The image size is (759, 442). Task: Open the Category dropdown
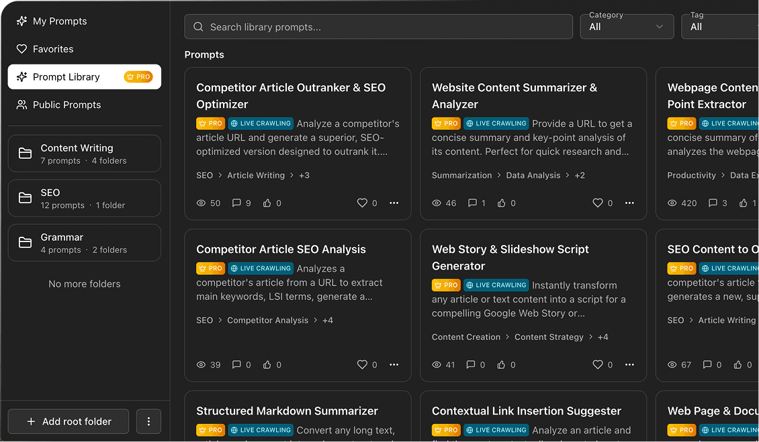pos(627,27)
